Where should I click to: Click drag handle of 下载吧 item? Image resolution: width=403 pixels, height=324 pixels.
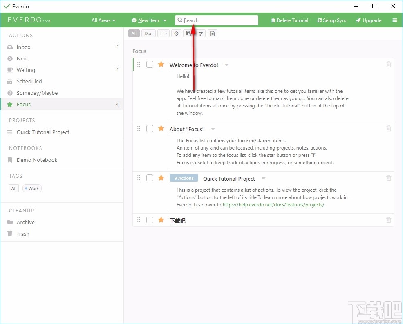click(139, 220)
